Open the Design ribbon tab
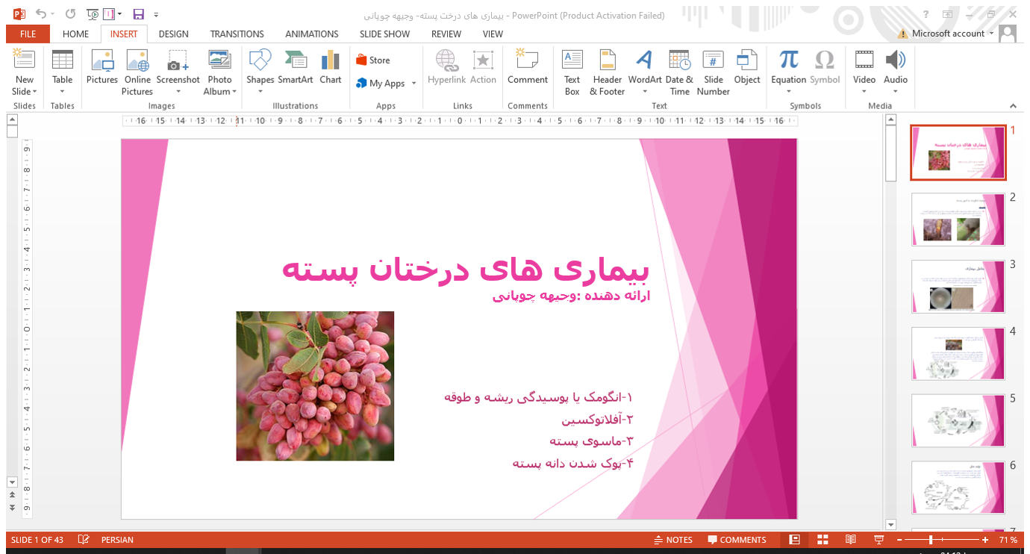This screenshot has height=554, width=1030. pos(173,34)
